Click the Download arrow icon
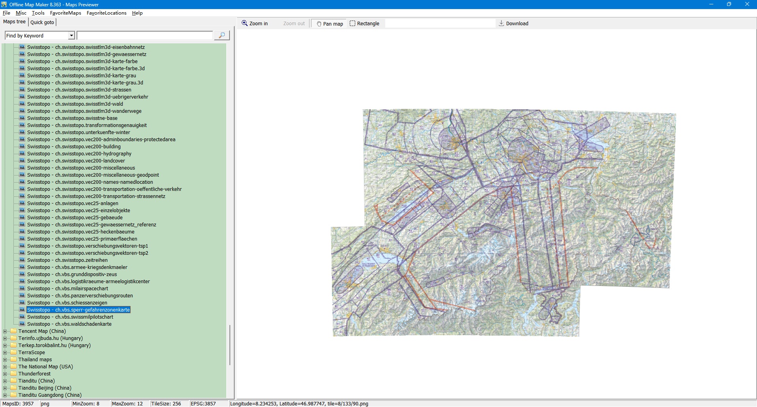 coord(502,23)
